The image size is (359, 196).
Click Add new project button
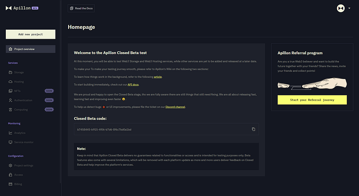click(x=31, y=34)
